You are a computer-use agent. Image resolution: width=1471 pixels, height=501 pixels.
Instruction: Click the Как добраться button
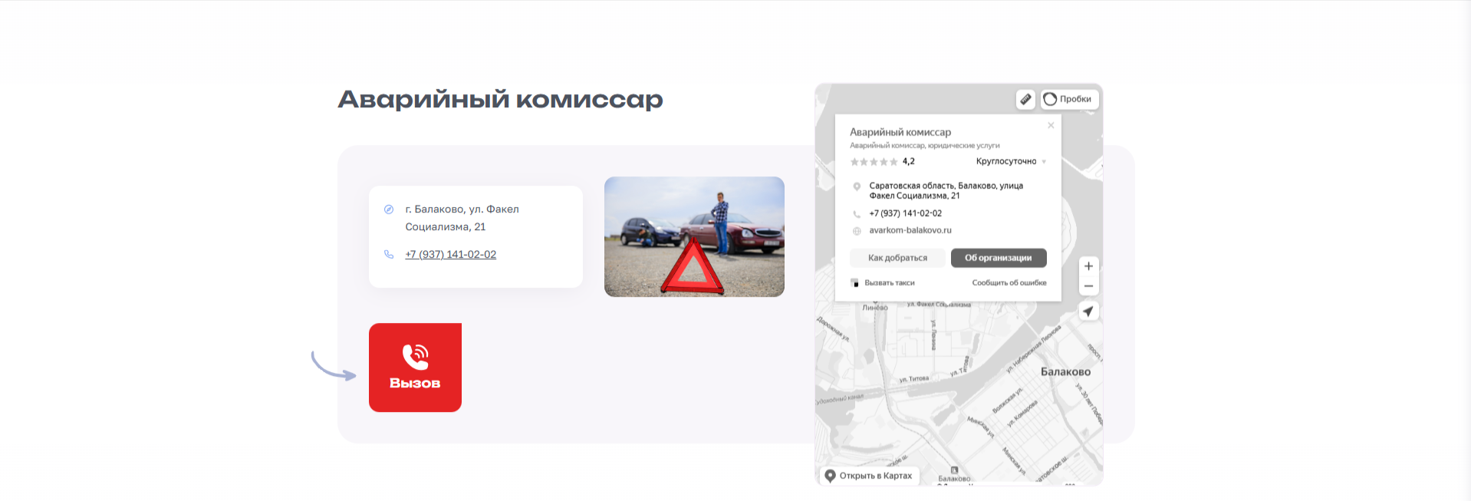897,258
